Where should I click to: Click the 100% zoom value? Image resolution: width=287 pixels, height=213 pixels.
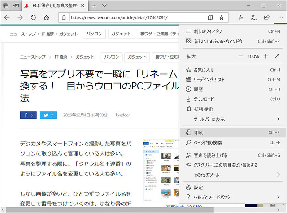(x=253, y=56)
